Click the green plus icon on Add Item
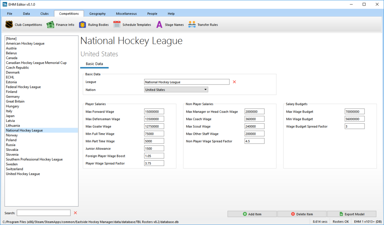Screen dimensions: 384x225 [x=244, y=214]
